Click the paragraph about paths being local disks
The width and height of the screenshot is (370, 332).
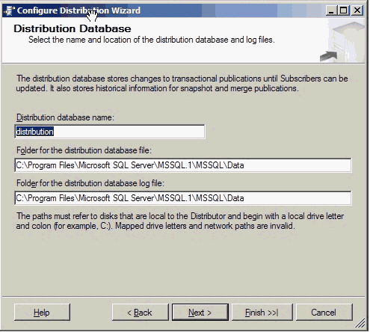tap(180, 221)
